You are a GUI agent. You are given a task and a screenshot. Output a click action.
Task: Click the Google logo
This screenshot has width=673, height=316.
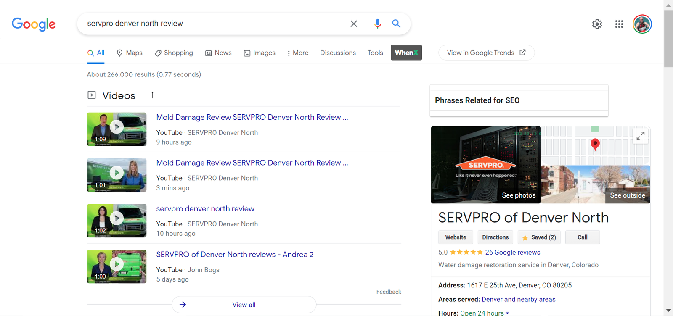click(x=34, y=24)
